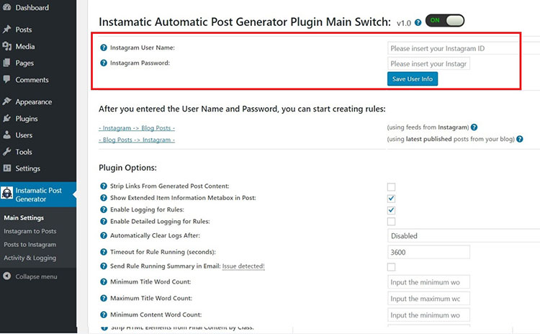Check Strip Links From Generated Post Content
Viewport: 540px width, 334px height.
[391, 186]
